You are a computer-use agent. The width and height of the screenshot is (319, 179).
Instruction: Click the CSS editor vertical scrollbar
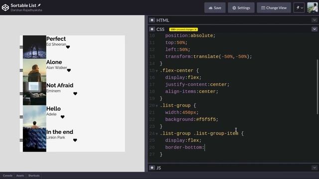coord(318,87)
